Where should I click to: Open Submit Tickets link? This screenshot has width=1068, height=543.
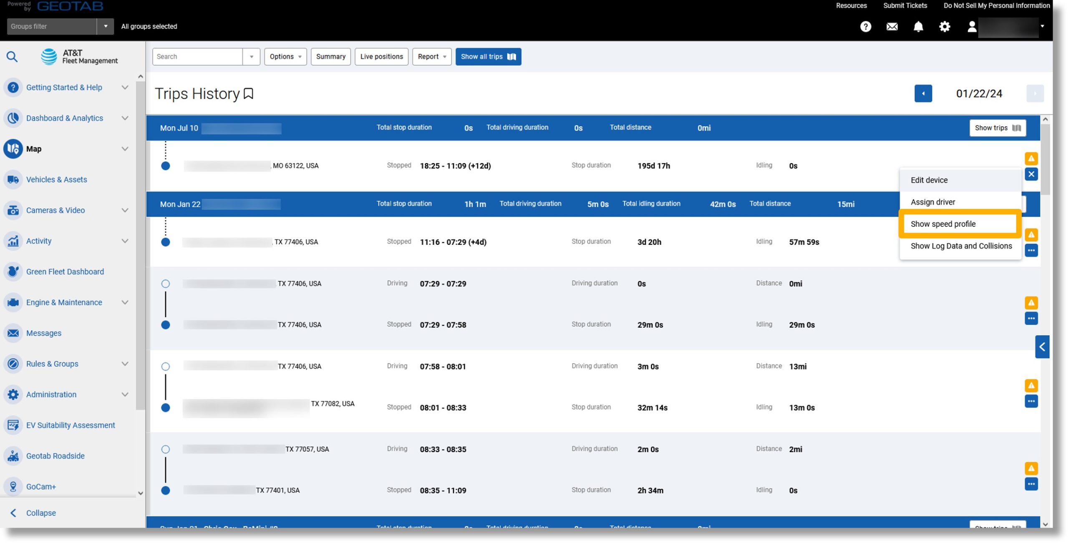pos(905,6)
